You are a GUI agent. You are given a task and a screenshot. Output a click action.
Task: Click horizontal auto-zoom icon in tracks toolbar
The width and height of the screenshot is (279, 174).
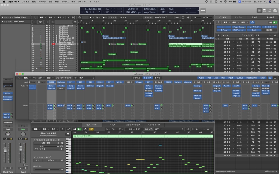point(187,17)
